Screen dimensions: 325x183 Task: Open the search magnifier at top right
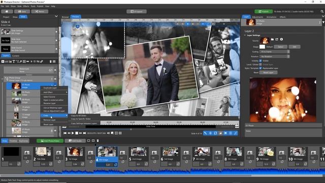pos(322,11)
